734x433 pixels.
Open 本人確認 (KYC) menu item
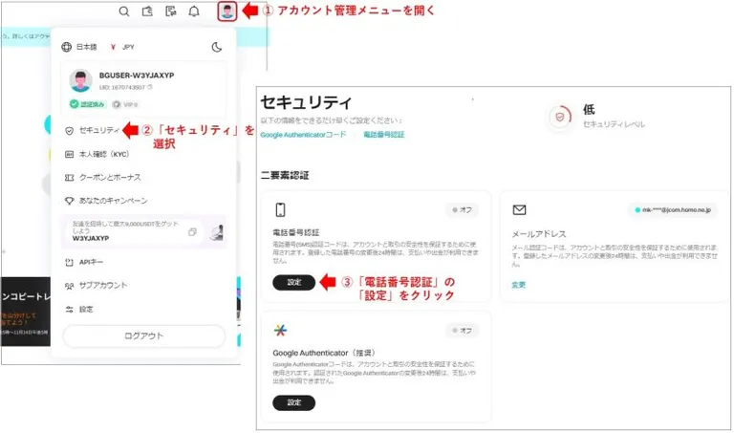coord(104,154)
